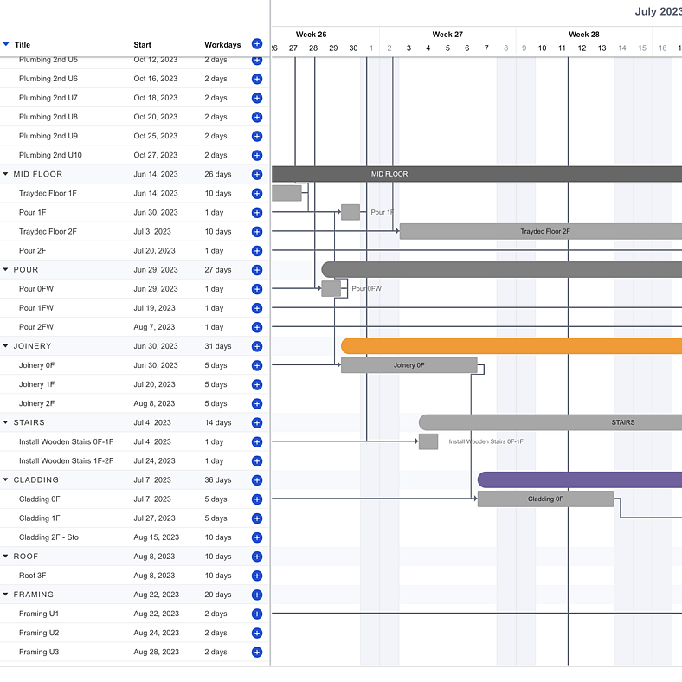Select the orange JOINERY summary bar

tap(511, 346)
